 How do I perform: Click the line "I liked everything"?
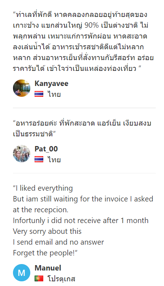pyautogui.click(x=43, y=188)
